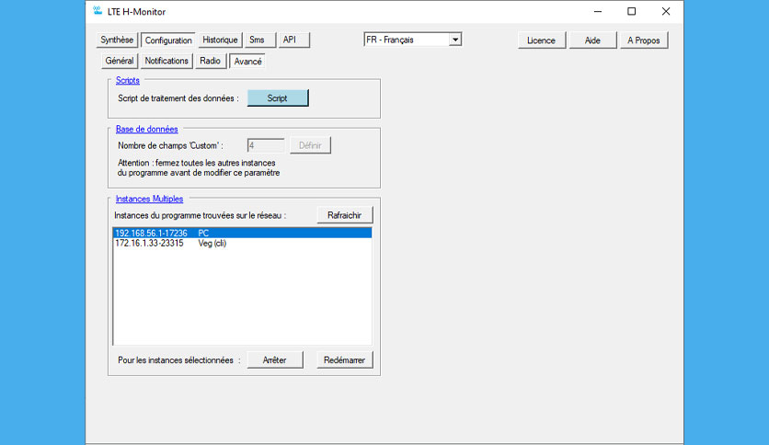Viewport: 769px width, 445px height.
Task: Click the Instances Multiples link
Action: tap(149, 199)
